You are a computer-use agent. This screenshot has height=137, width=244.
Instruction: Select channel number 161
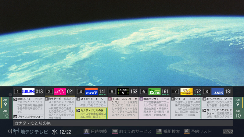(165, 92)
